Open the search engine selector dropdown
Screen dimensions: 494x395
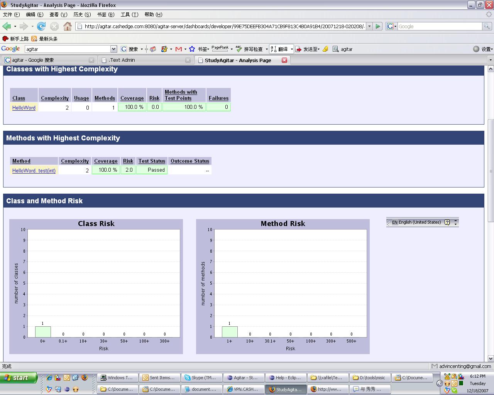pos(392,26)
